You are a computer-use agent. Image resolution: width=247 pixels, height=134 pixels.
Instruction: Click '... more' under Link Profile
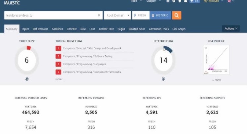point(216,80)
